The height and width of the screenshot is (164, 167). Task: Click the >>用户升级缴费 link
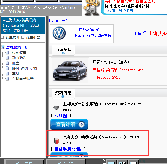tap(120, 11)
